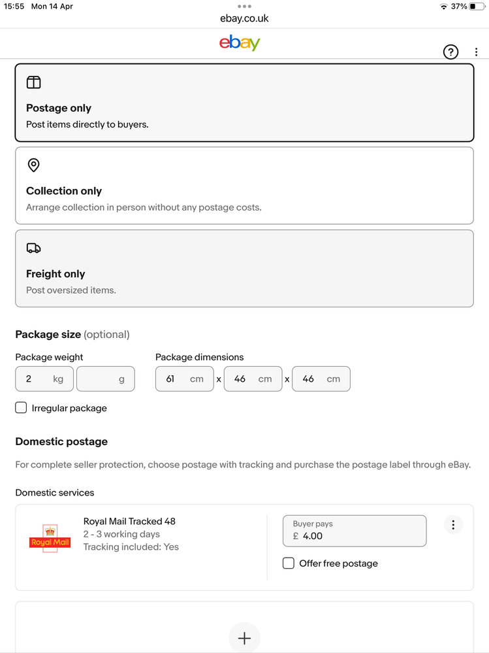Screen dimensions: 489x653
Task: Click the package weight grams field
Action: pos(105,379)
